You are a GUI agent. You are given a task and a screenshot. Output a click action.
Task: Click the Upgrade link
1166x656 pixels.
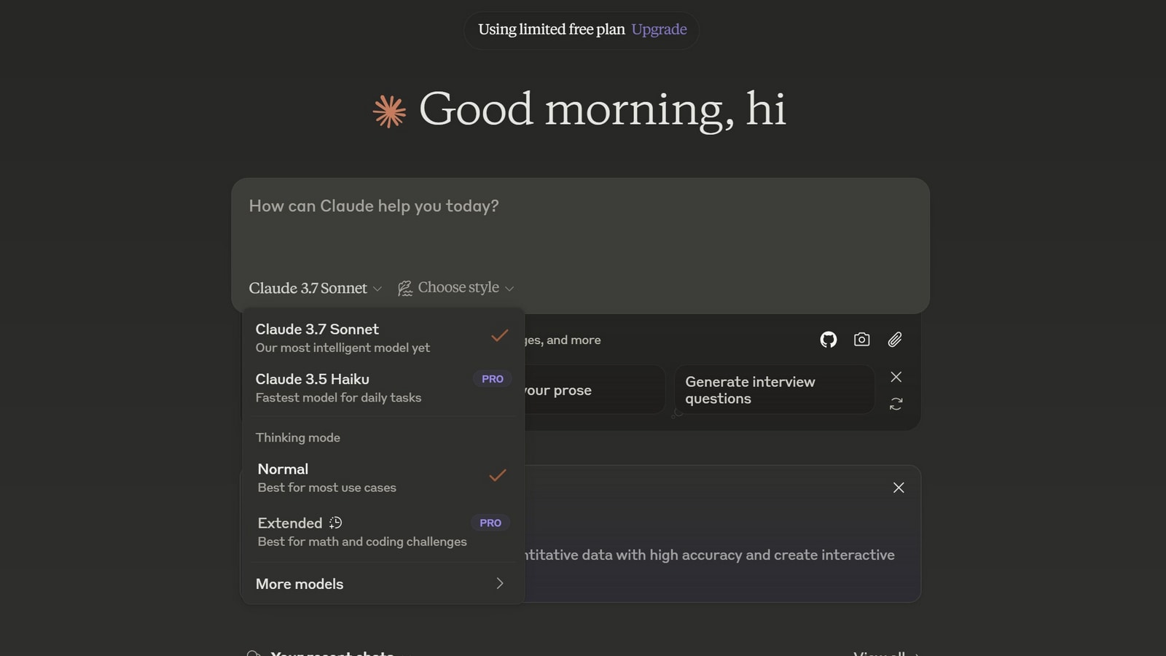(x=659, y=30)
